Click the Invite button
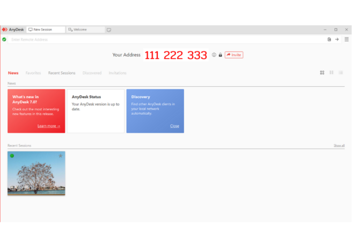The height and width of the screenshot is (249, 352). (234, 55)
